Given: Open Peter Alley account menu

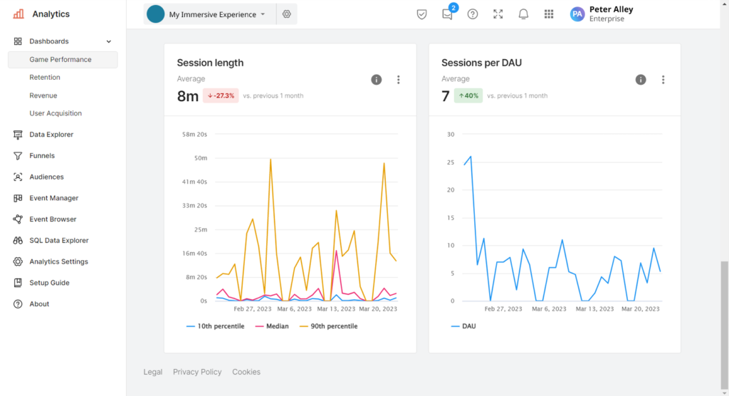Looking at the screenshot, I should coord(602,14).
